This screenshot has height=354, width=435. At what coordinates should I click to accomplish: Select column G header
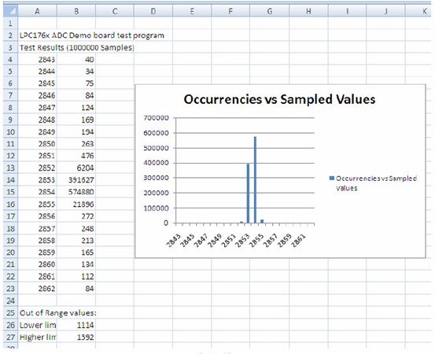[x=269, y=11]
